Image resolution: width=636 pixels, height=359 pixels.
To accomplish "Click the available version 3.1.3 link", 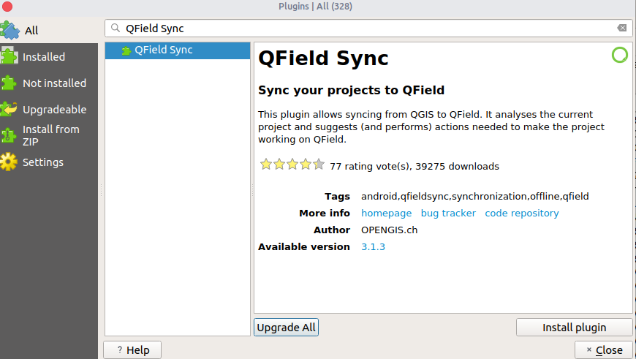I will point(373,247).
